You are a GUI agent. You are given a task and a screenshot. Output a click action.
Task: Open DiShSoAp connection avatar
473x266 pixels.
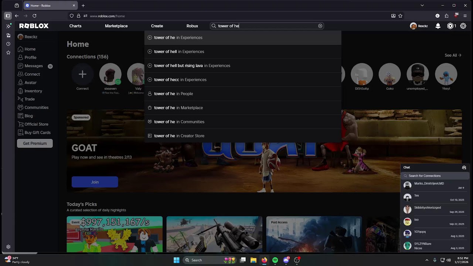tap(362, 74)
